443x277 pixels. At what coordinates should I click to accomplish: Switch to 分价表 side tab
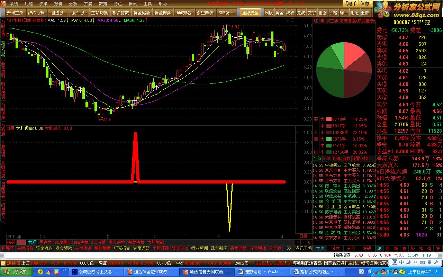point(3,130)
